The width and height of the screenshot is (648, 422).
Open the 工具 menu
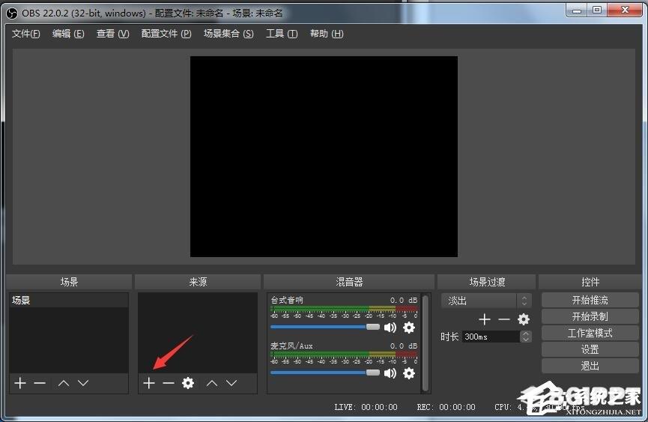pos(282,34)
